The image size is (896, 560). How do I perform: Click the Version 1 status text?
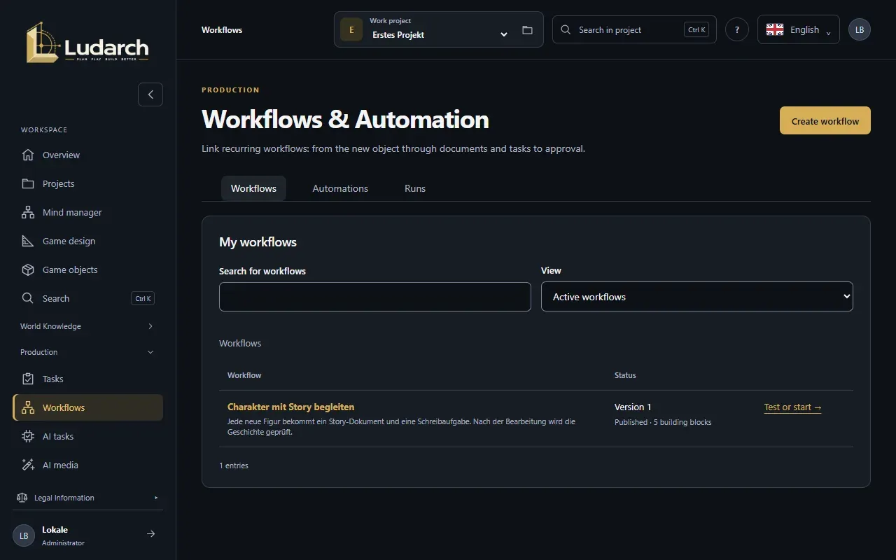(633, 407)
